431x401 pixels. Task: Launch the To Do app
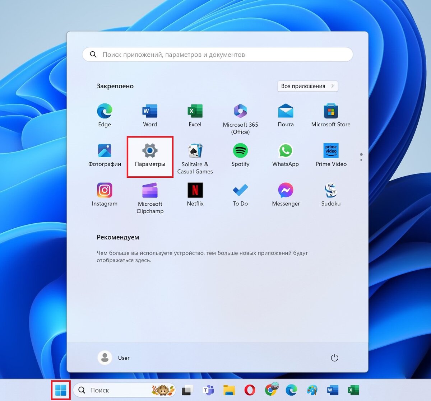(240, 194)
